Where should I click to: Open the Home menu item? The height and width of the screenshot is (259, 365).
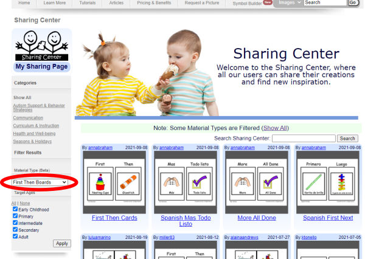(24, 3)
